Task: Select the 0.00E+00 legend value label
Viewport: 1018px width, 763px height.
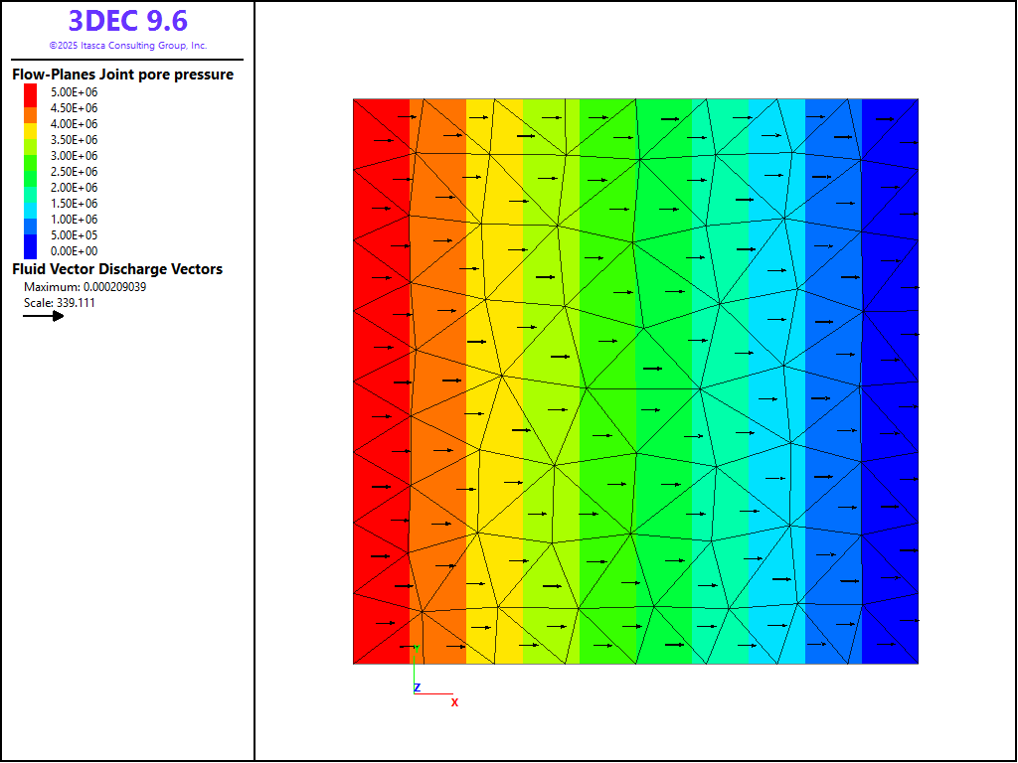Action: [74, 251]
